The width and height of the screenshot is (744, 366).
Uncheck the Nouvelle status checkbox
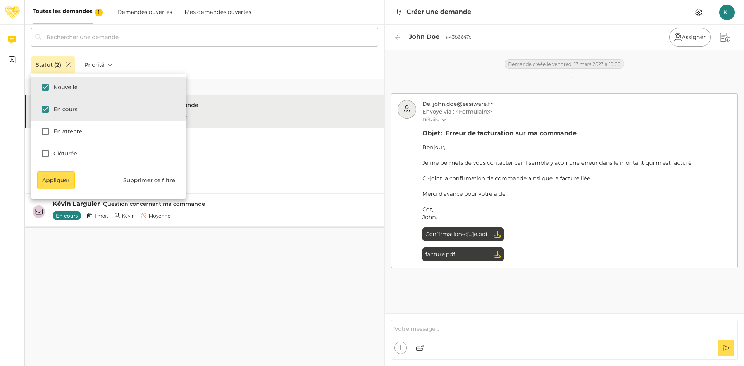45,87
